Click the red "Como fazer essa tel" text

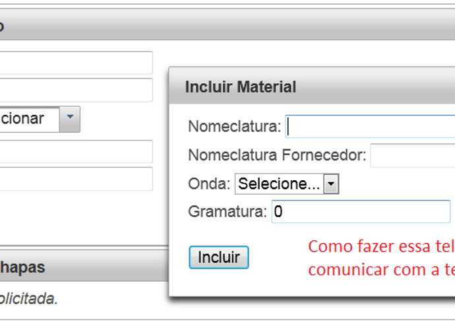381,247
